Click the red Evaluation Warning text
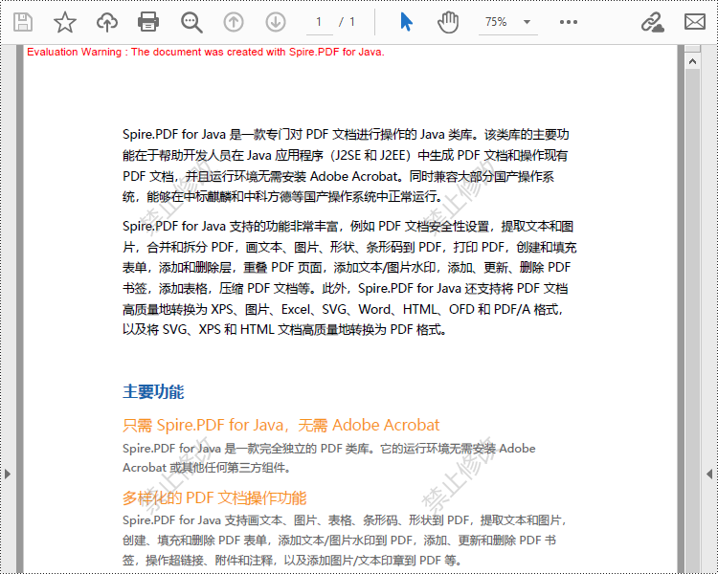Screen dimensions: 718x574 [206, 53]
